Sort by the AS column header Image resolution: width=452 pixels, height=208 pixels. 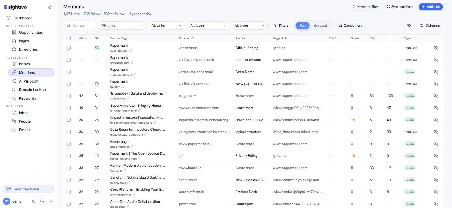point(82,38)
